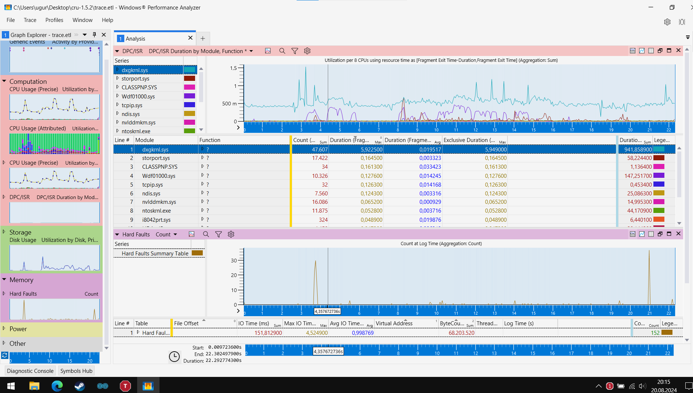
Task: Click the CLASSPNP.SYS series color swatch
Action: tap(190, 87)
